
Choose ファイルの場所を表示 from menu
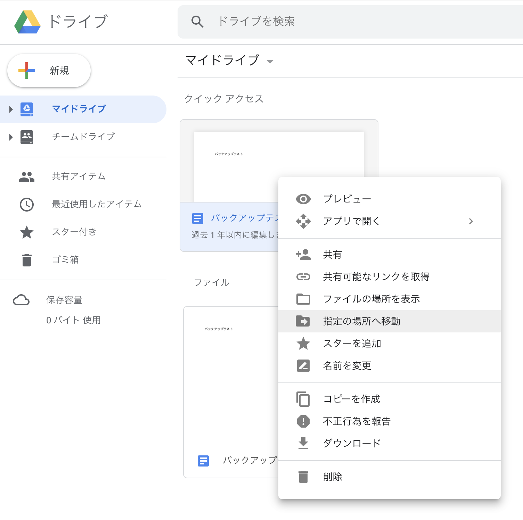click(390, 299)
